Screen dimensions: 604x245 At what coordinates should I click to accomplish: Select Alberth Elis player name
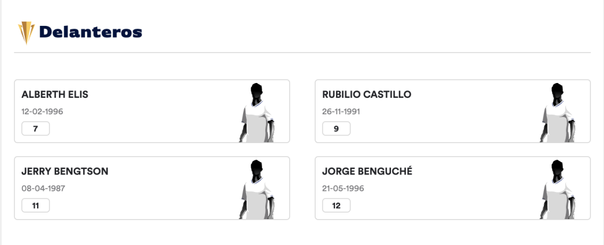pos(55,95)
